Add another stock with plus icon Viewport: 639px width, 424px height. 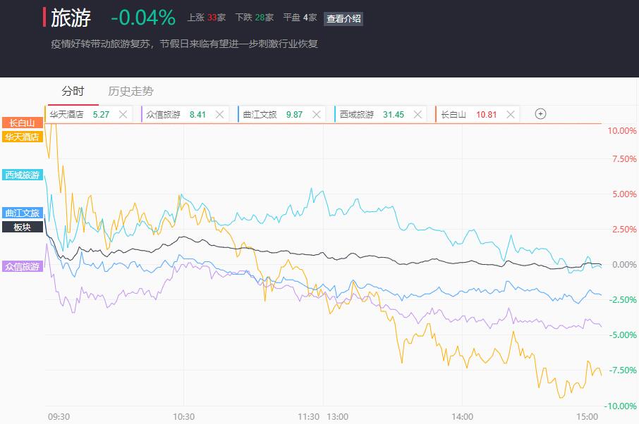click(x=540, y=114)
